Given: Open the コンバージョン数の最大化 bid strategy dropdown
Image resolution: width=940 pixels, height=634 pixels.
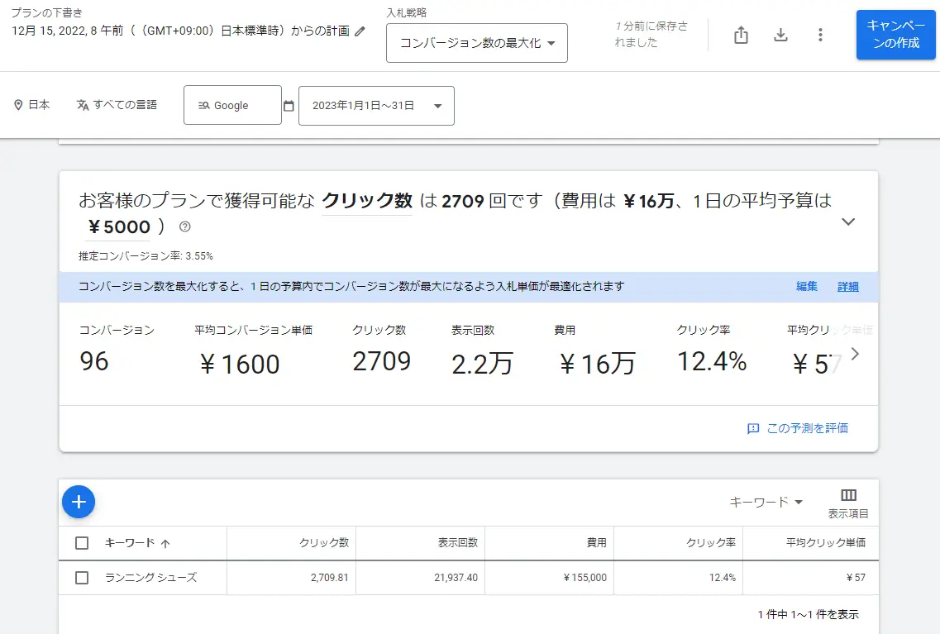Looking at the screenshot, I should tap(476, 43).
